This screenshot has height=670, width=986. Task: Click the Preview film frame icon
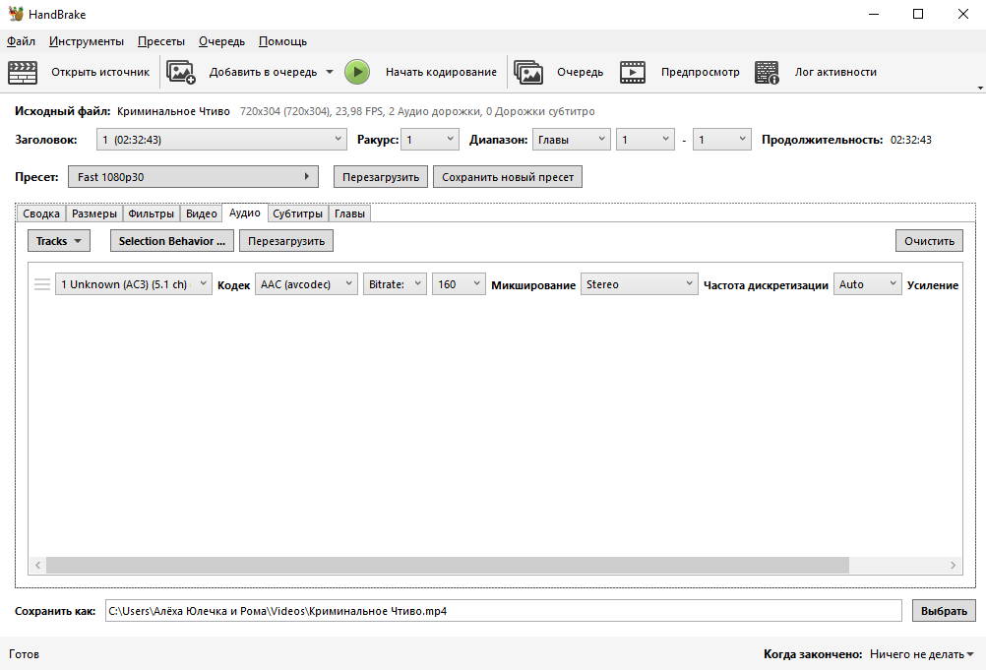click(x=633, y=72)
